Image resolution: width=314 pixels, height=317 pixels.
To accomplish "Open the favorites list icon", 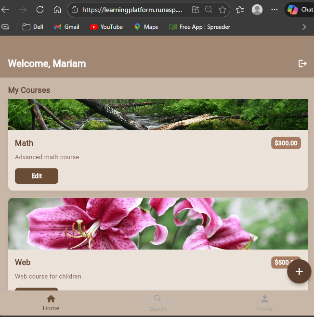I will click(240, 10).
